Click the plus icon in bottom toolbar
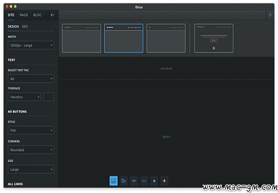The height and width of the screenshot is (193, 278). (164, 181)
